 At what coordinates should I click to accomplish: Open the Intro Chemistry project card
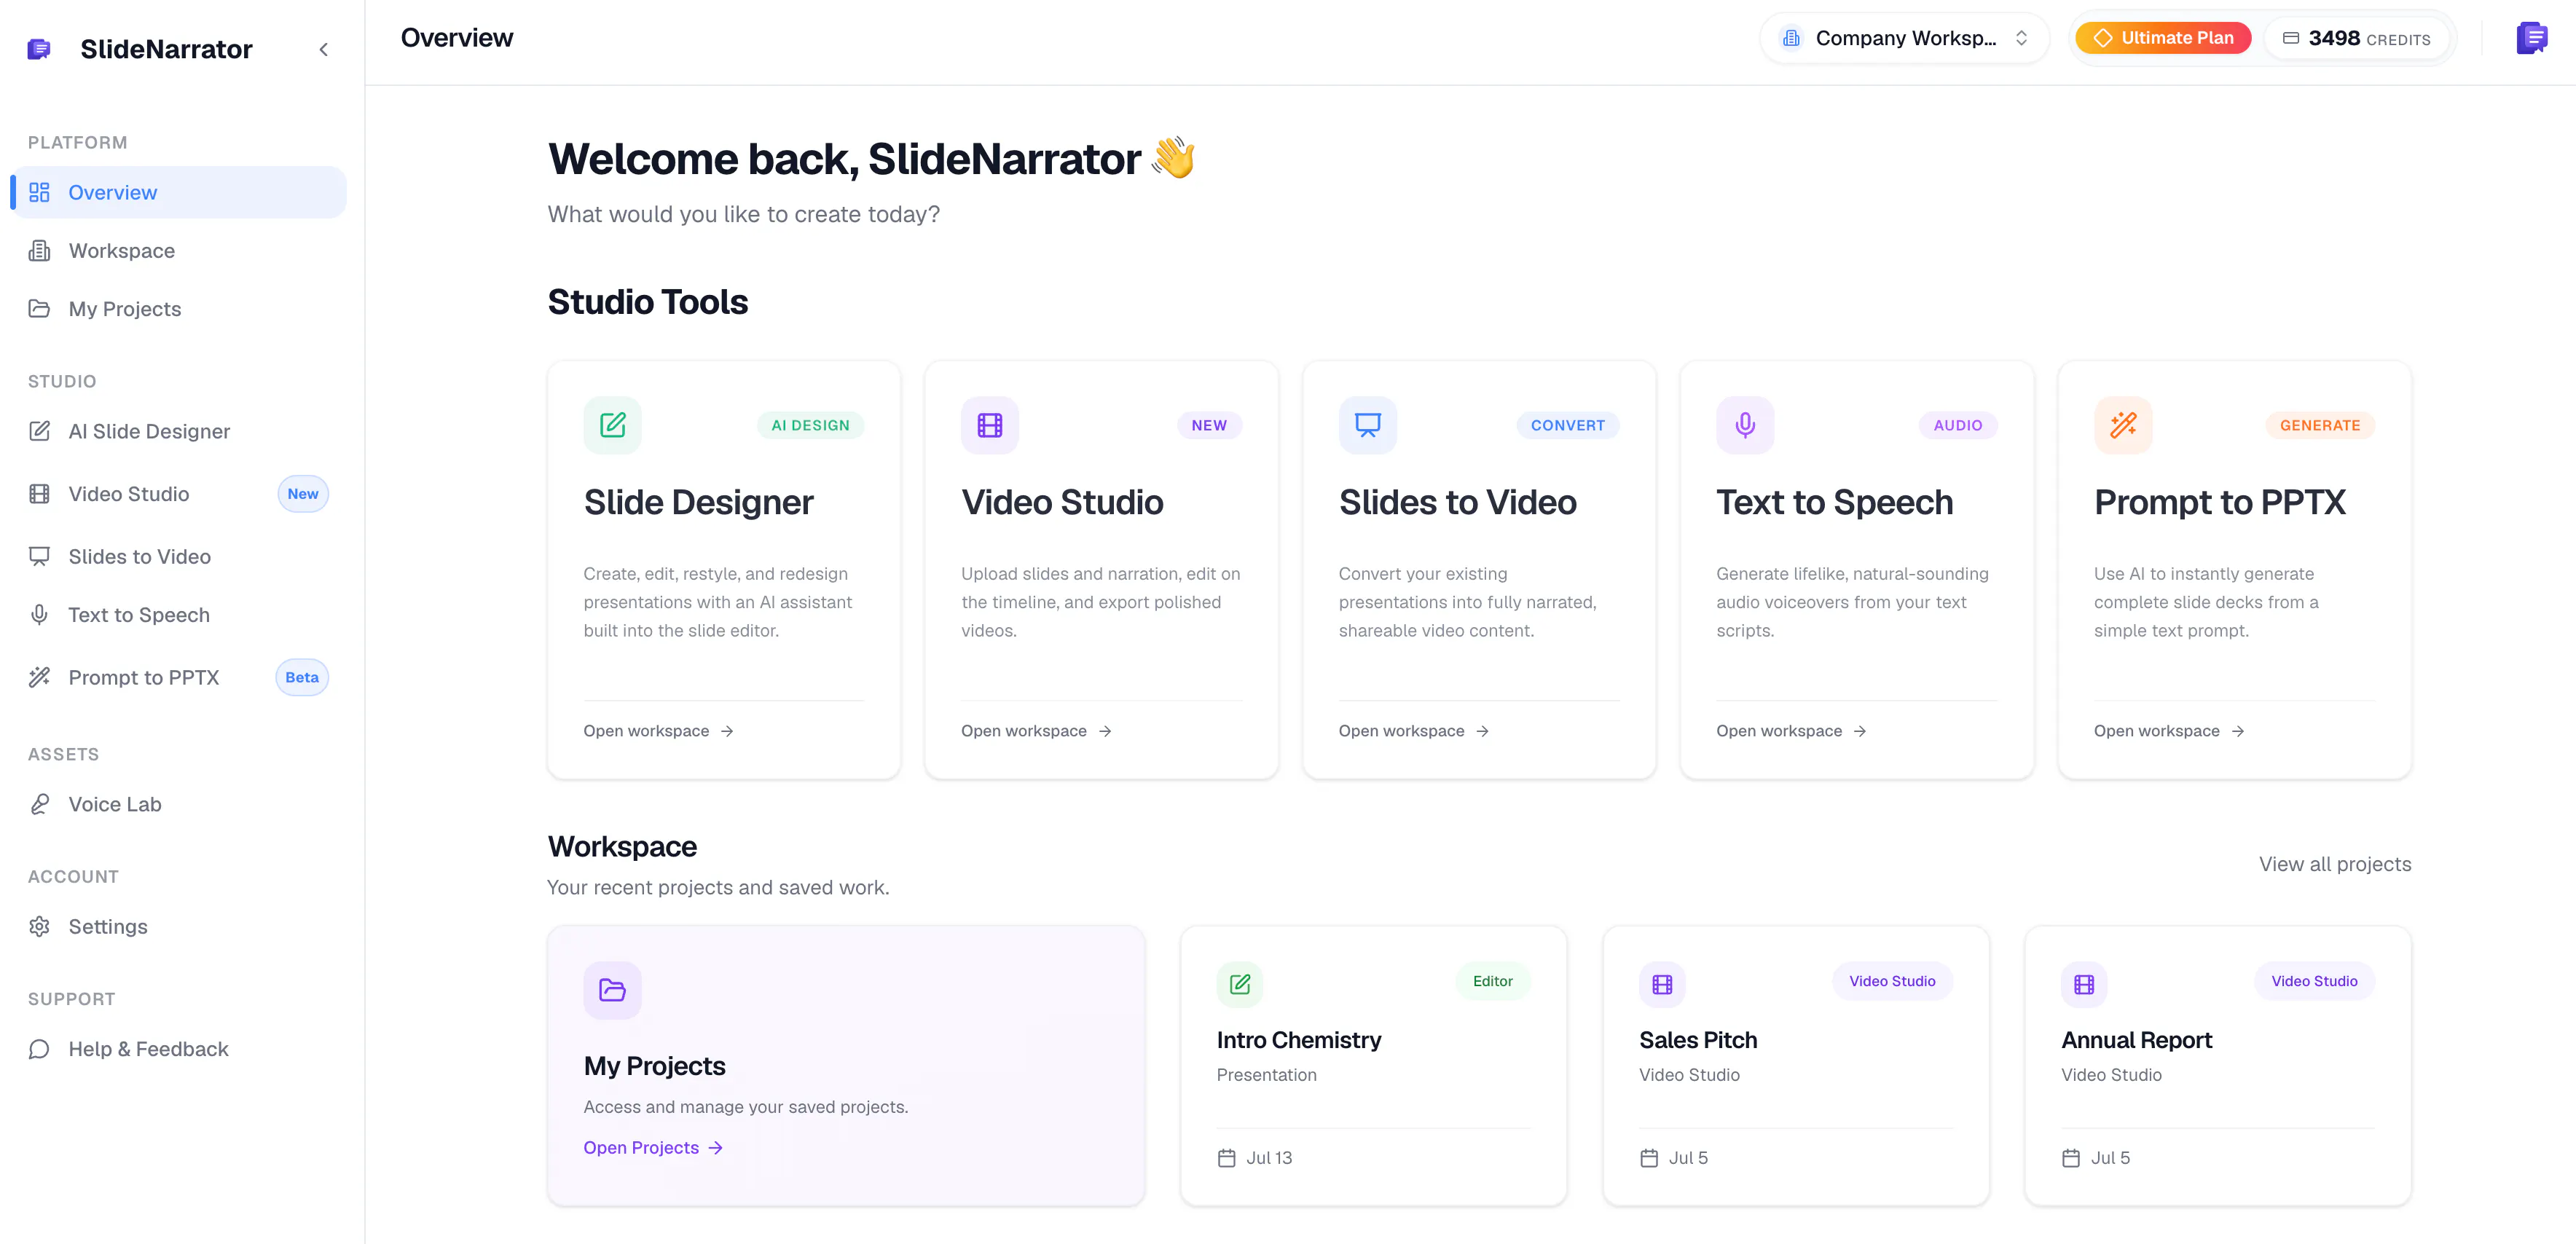pos(1373,1066)
